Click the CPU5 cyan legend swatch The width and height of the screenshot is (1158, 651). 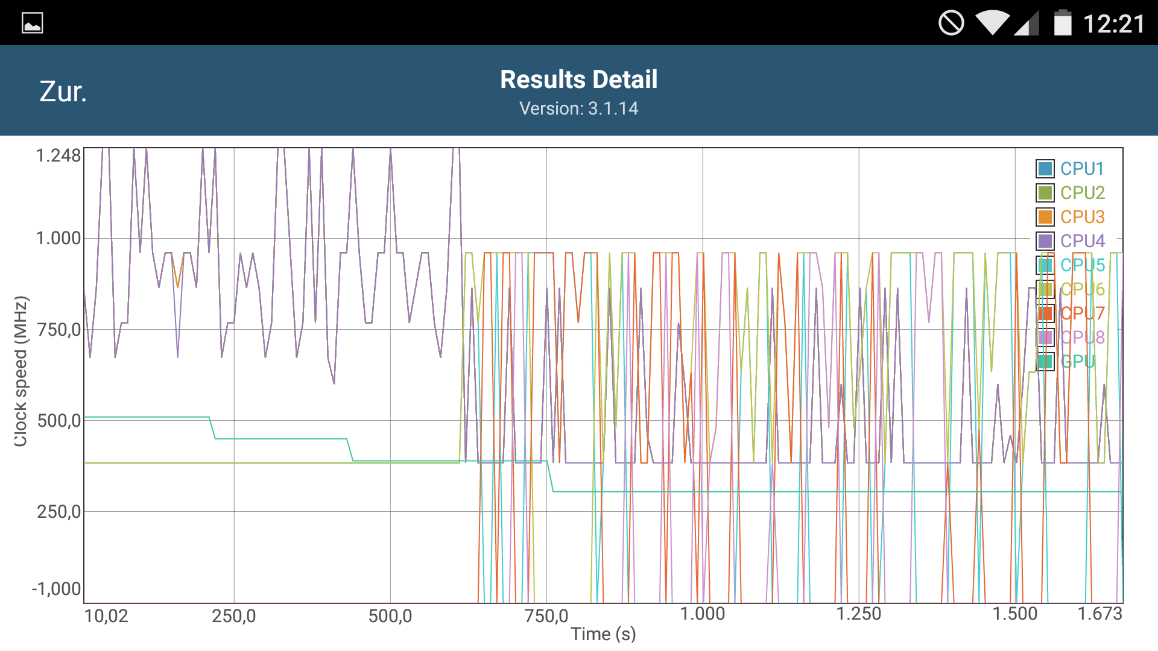1045,265
